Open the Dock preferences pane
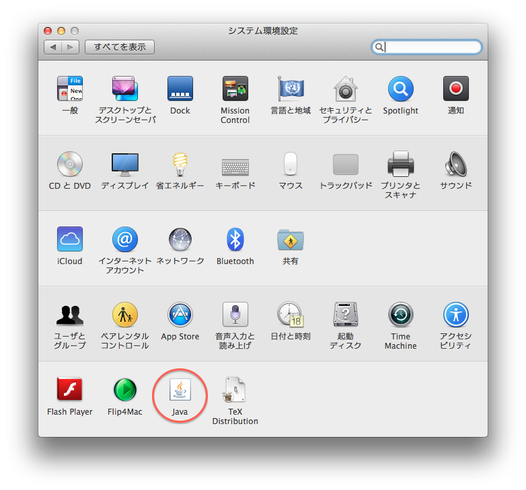 click(180, 89)
